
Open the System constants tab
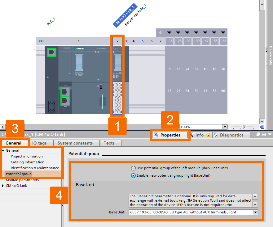click(x=75, y=143)
